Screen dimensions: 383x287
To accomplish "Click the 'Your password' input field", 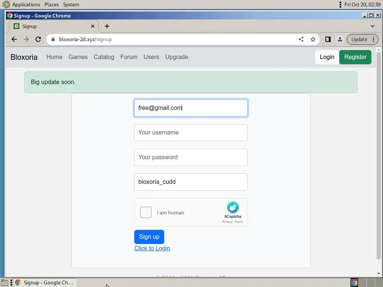I will [191, 157].
